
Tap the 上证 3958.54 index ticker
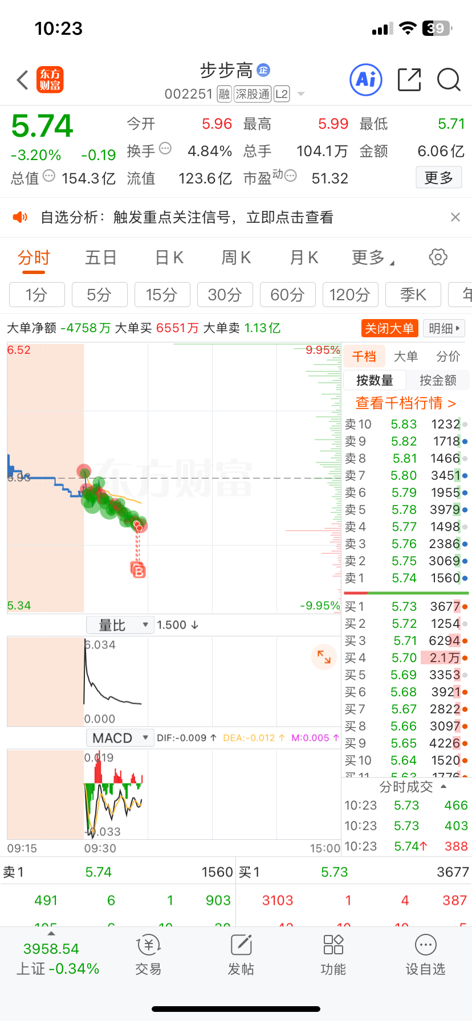pos(58,958)
